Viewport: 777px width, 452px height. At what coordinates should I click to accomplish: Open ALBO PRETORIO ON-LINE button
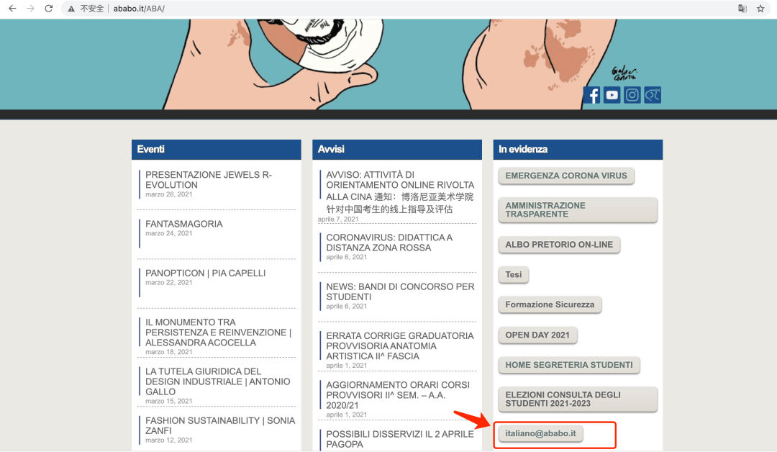click(x=559, y=245)
